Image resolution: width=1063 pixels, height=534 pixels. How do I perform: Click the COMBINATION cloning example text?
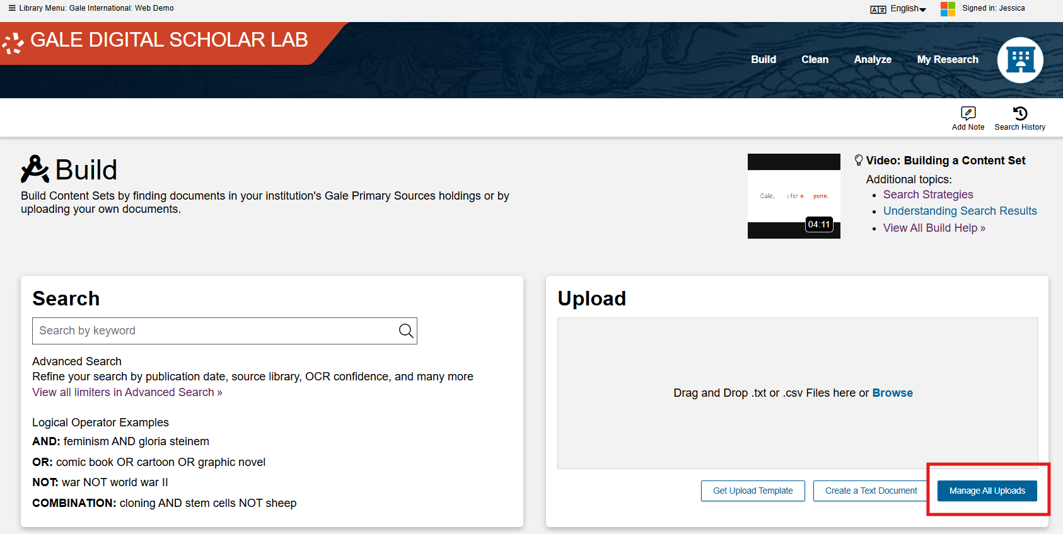pos(164,503)
